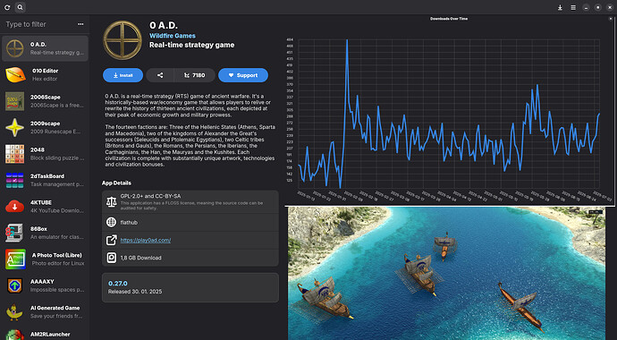Select the 86Box emulator icon
Screen dimensions: 617x340
tap(15, 233)
